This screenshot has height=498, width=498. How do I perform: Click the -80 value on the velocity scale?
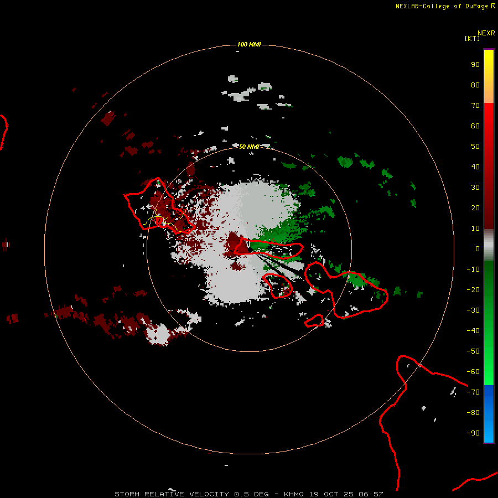pos(473,413)
